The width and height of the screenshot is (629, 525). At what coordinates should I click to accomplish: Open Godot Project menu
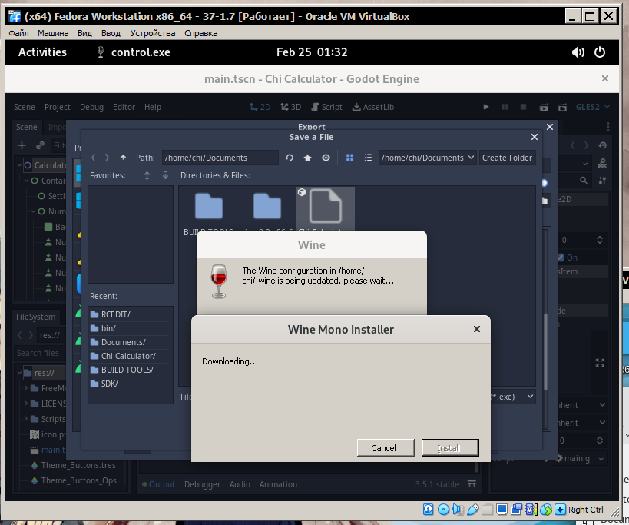[58, 107]
